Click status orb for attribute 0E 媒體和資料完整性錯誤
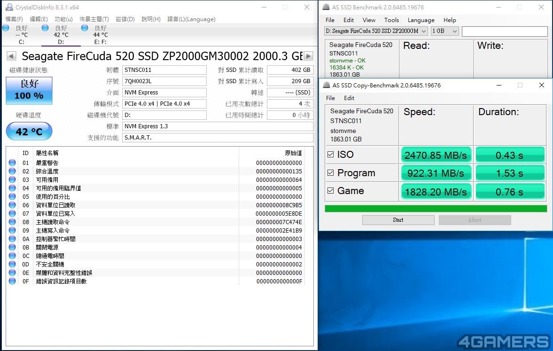 point(12,273)
